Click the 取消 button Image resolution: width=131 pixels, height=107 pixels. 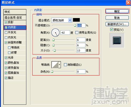pyautogui.click(x=117, y=18)
